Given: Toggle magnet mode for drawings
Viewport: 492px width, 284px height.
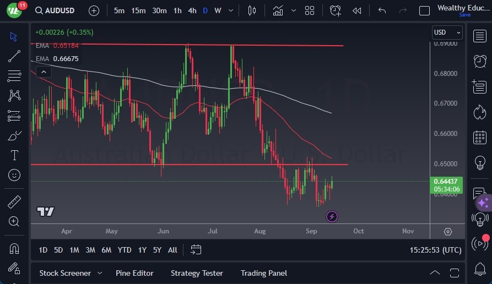Looking at the screenshot, I should coord(14,248).
